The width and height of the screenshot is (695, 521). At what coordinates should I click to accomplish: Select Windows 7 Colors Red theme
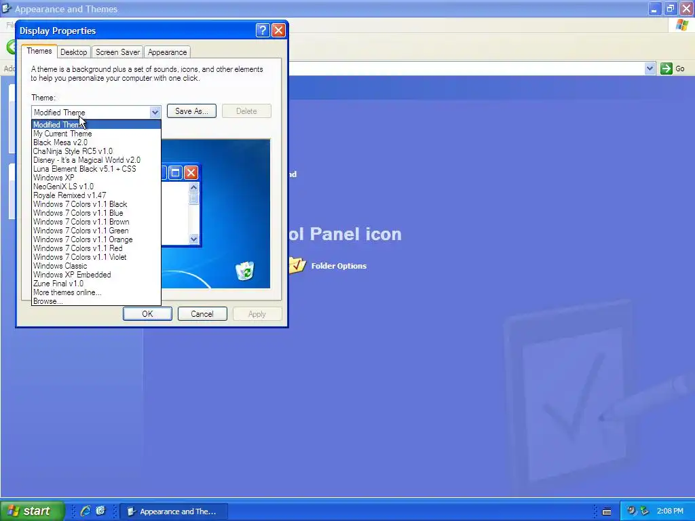click(x=96, y=248)
